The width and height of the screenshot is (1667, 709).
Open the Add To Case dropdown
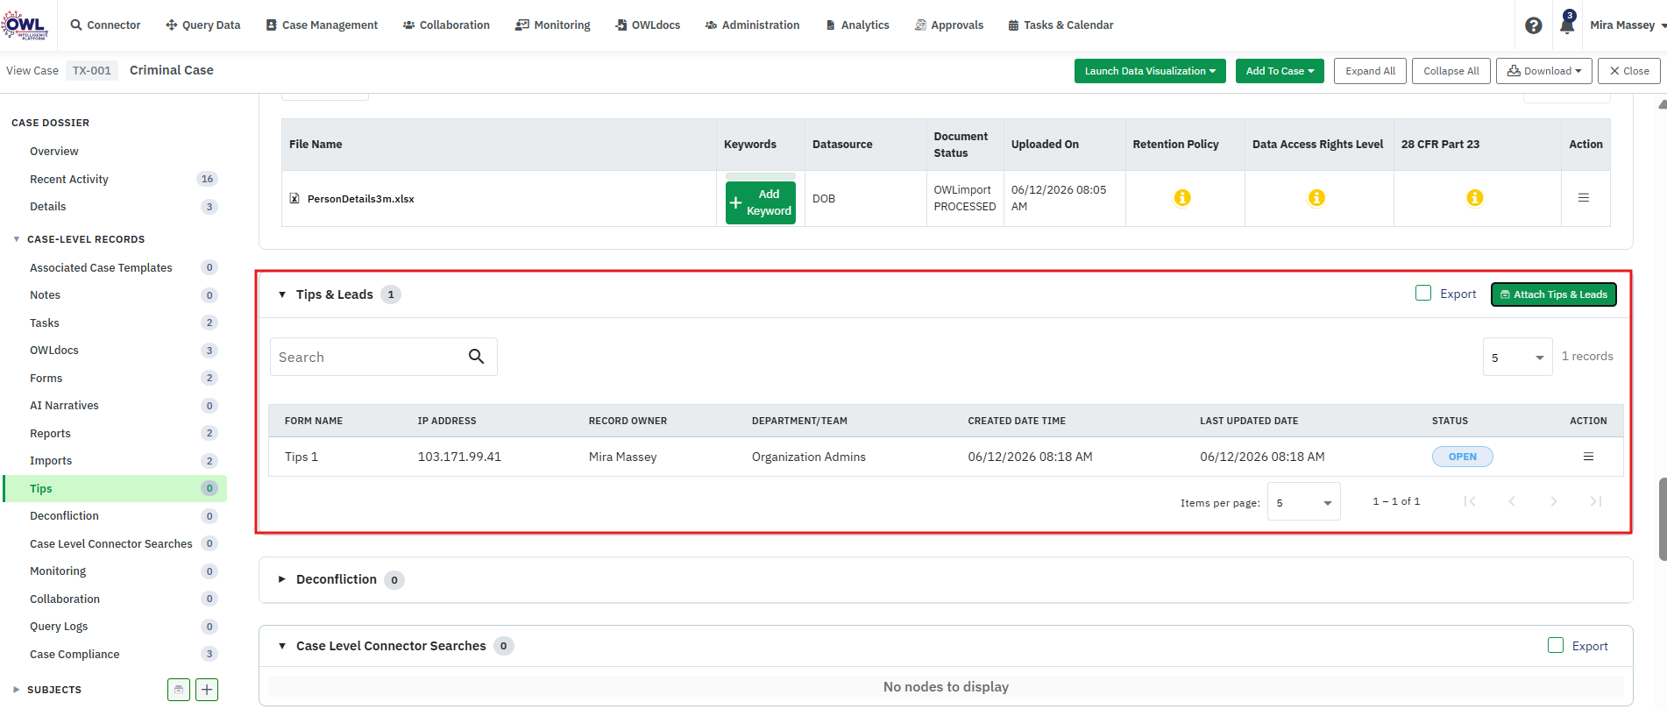tap(1280, 71)
